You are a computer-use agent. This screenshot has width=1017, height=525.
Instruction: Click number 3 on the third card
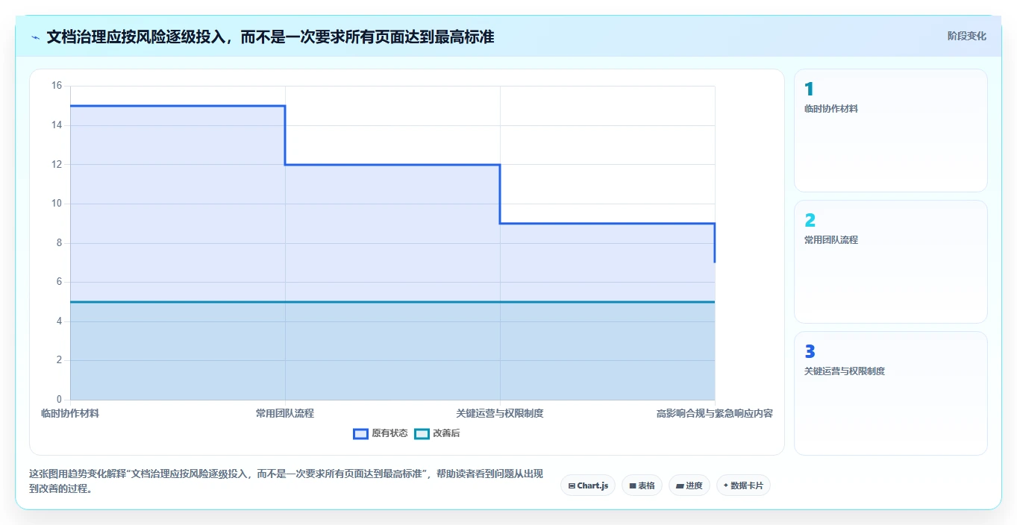(810, 352)
